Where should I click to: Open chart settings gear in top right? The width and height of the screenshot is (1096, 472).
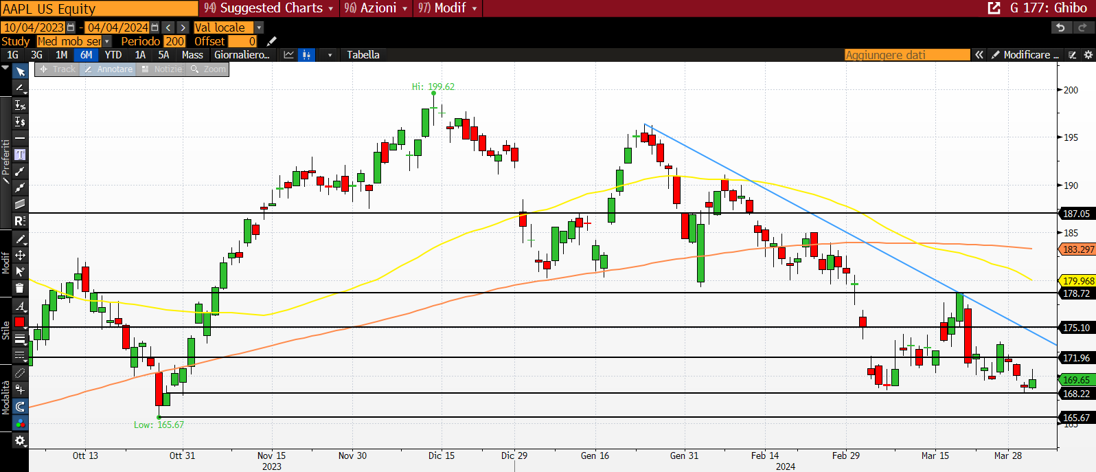point(1088,55)
